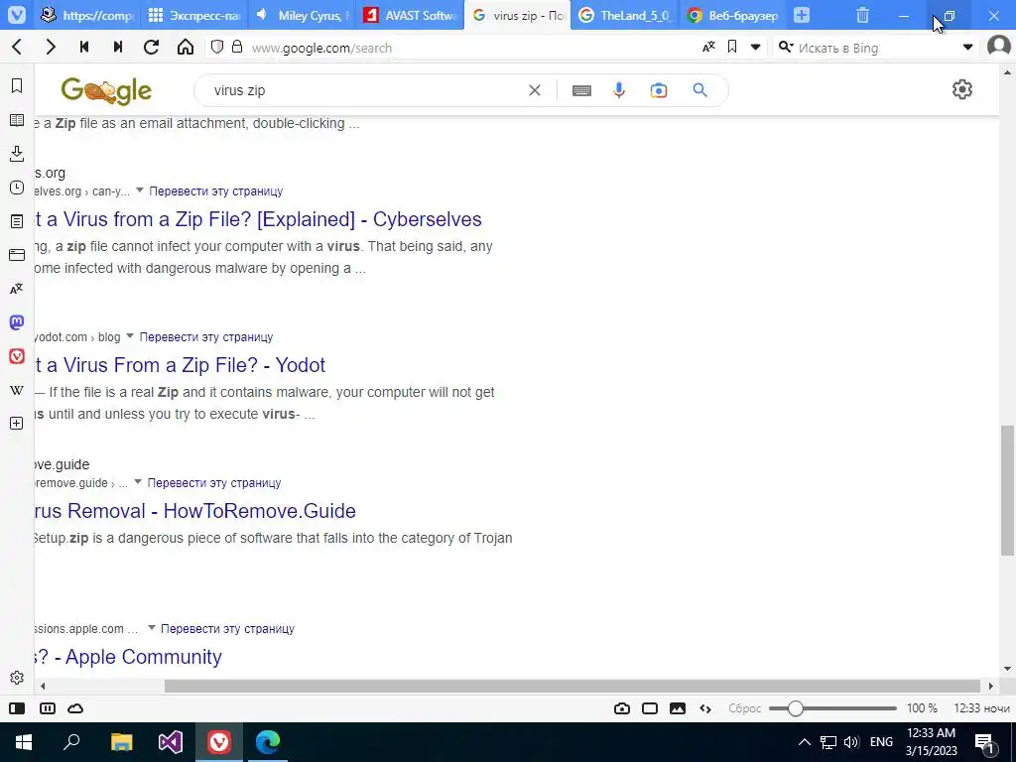Open the Notes panel
This screenshot has height=762, width=1016.
coord(17,221)
